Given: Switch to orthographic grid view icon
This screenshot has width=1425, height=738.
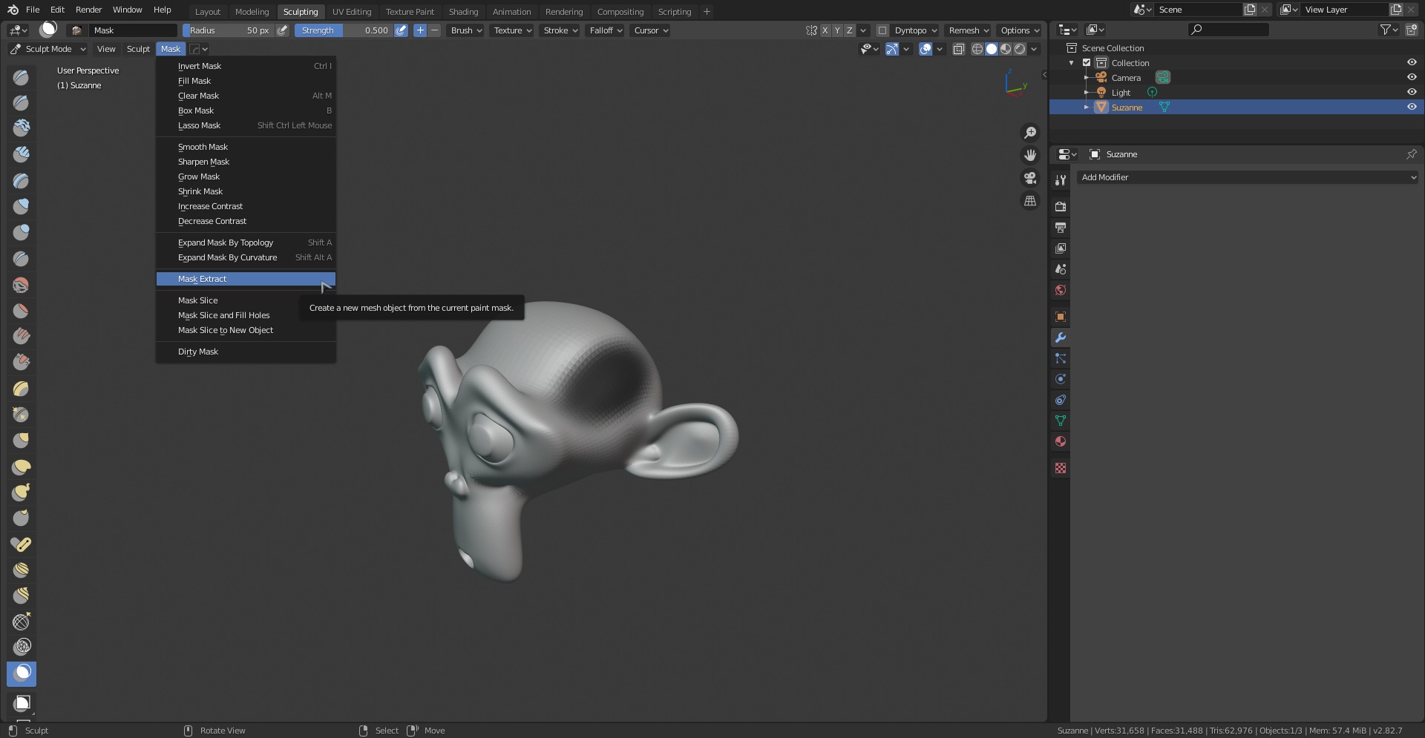Looking at the screenshot, I should (x=1030, y=201).
